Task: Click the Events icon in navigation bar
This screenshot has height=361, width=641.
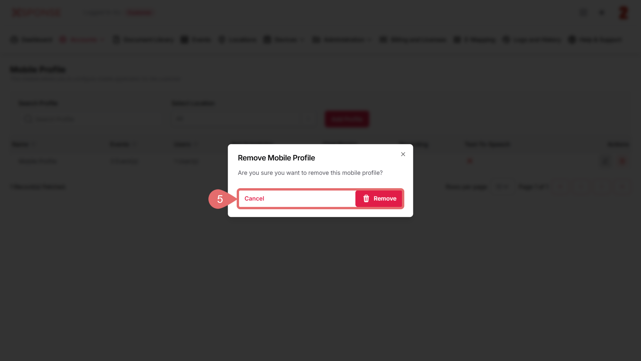Action: 184,40
